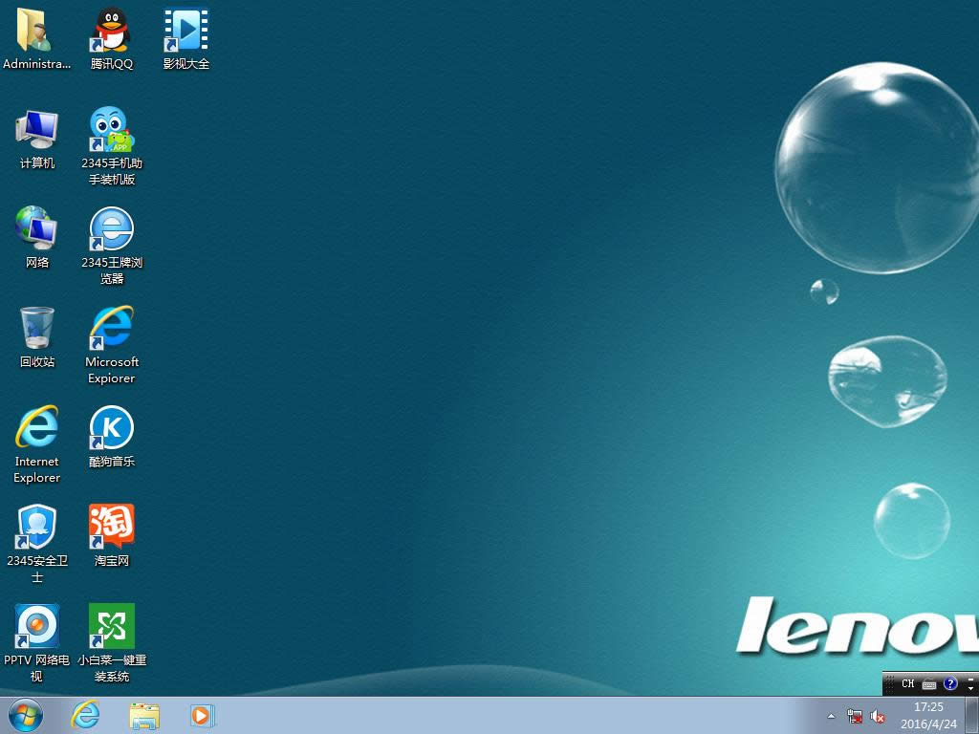Viewport: 979px width, 734px height.
Task: Show hidden icons in the system tray
Action: pos(831,716)
